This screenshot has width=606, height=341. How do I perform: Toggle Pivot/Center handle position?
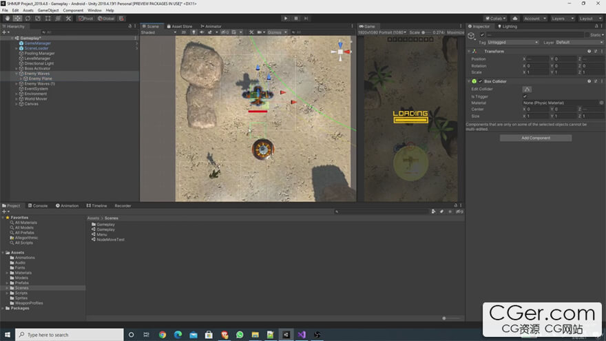point(86,18)
